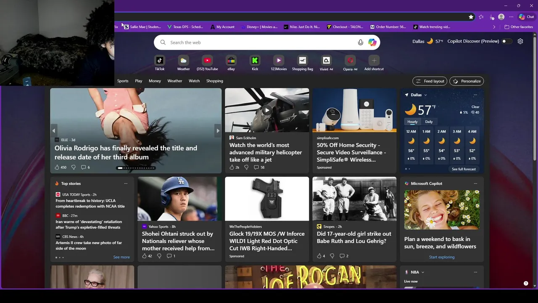Open Other favorites folder
538x303 pixels.
coord(519,27)
